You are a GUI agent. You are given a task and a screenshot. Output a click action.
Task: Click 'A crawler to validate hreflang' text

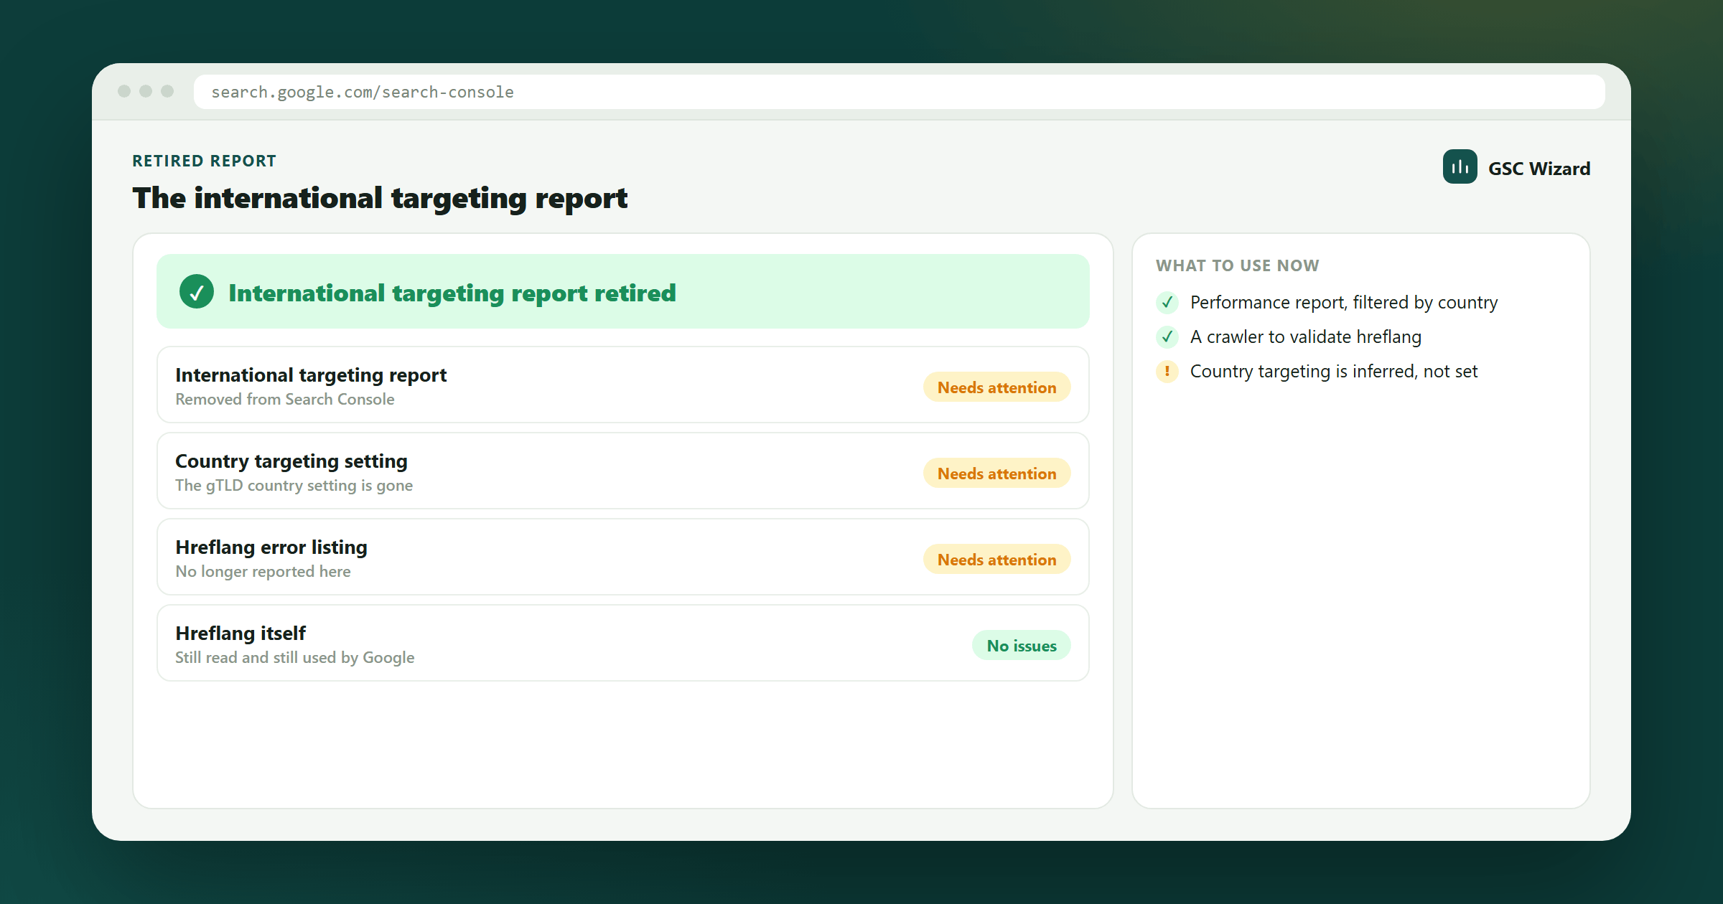point(1306,337)
